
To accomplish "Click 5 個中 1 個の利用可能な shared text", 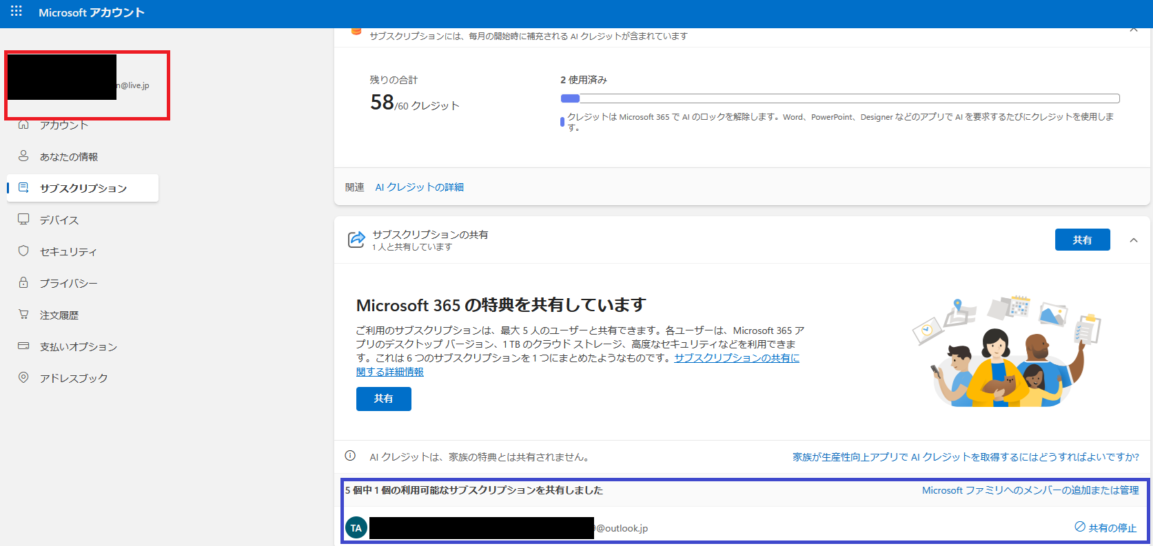I will coord(474,490).
